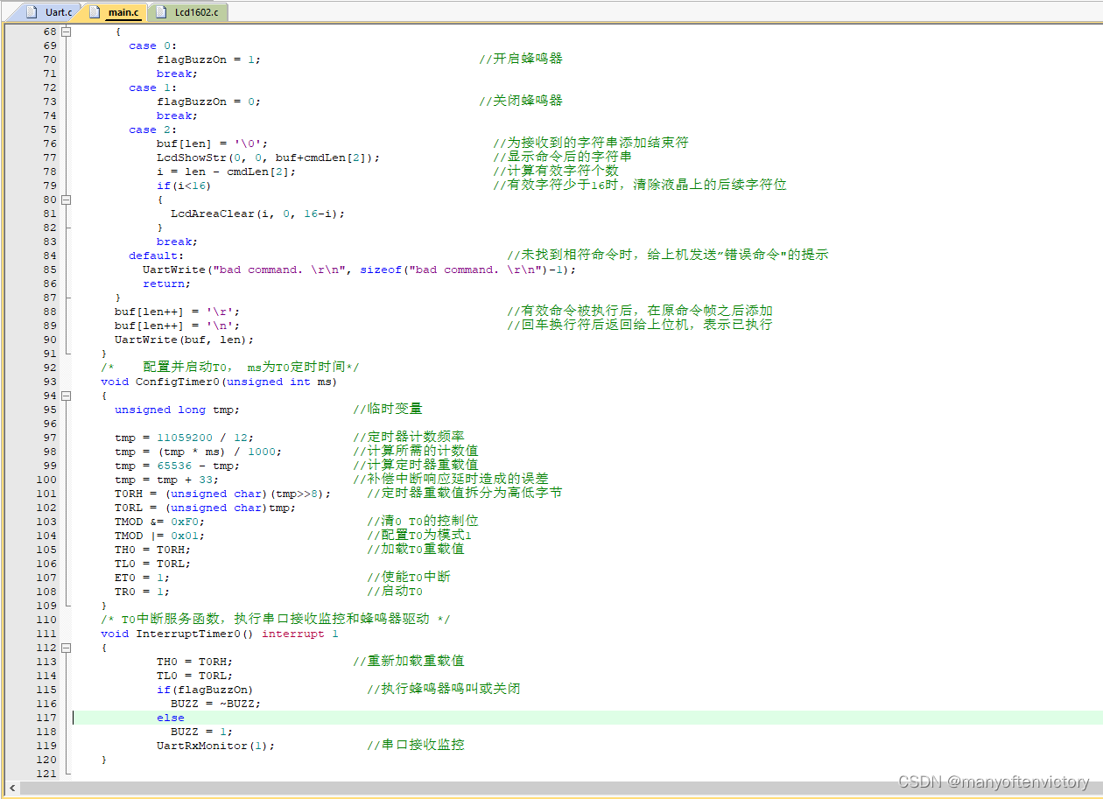Viewport: 1103px width, 799px height.
Task: Click the UartWrite("bad command. \r\n" line
Action: point(359,270)
